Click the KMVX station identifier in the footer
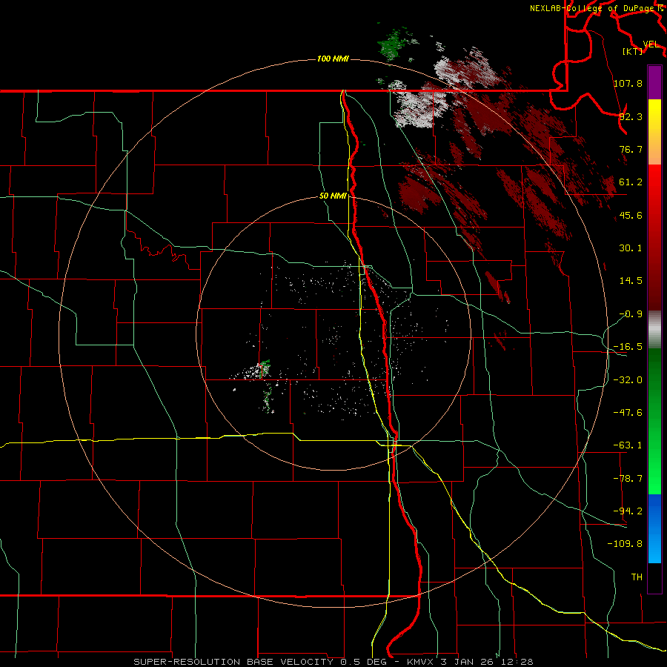This screenshot has width=667, height=667. pyautogui.click(x=422, y=662)
